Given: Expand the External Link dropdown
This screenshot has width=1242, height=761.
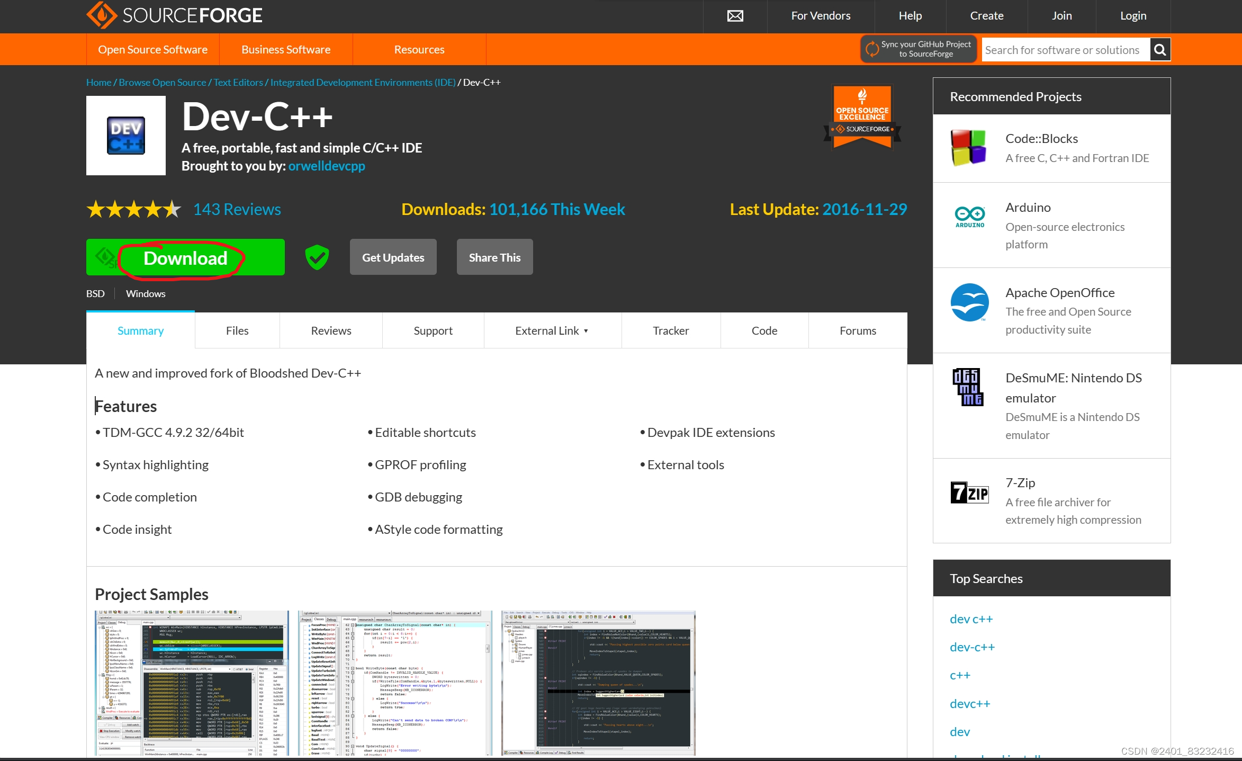Looking at the screenshot, I should (552, 331).
